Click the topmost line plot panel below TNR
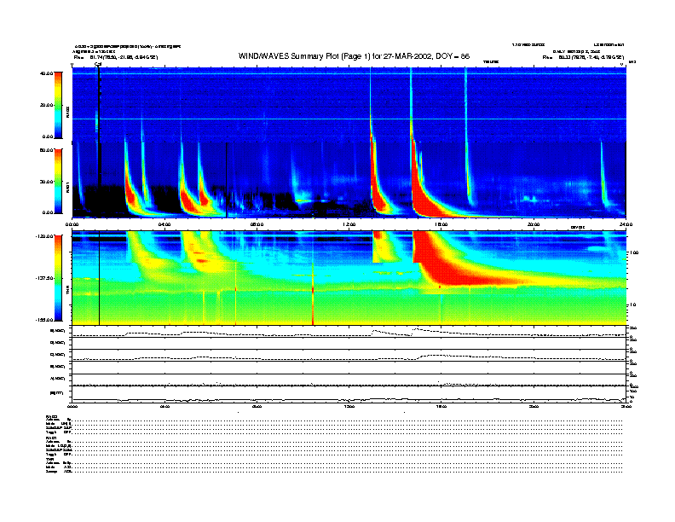The image size is (675, 522). click(x=349, y=333)
